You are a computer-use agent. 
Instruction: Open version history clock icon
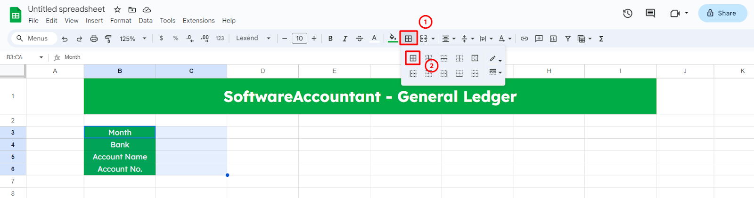coord(627,13)
